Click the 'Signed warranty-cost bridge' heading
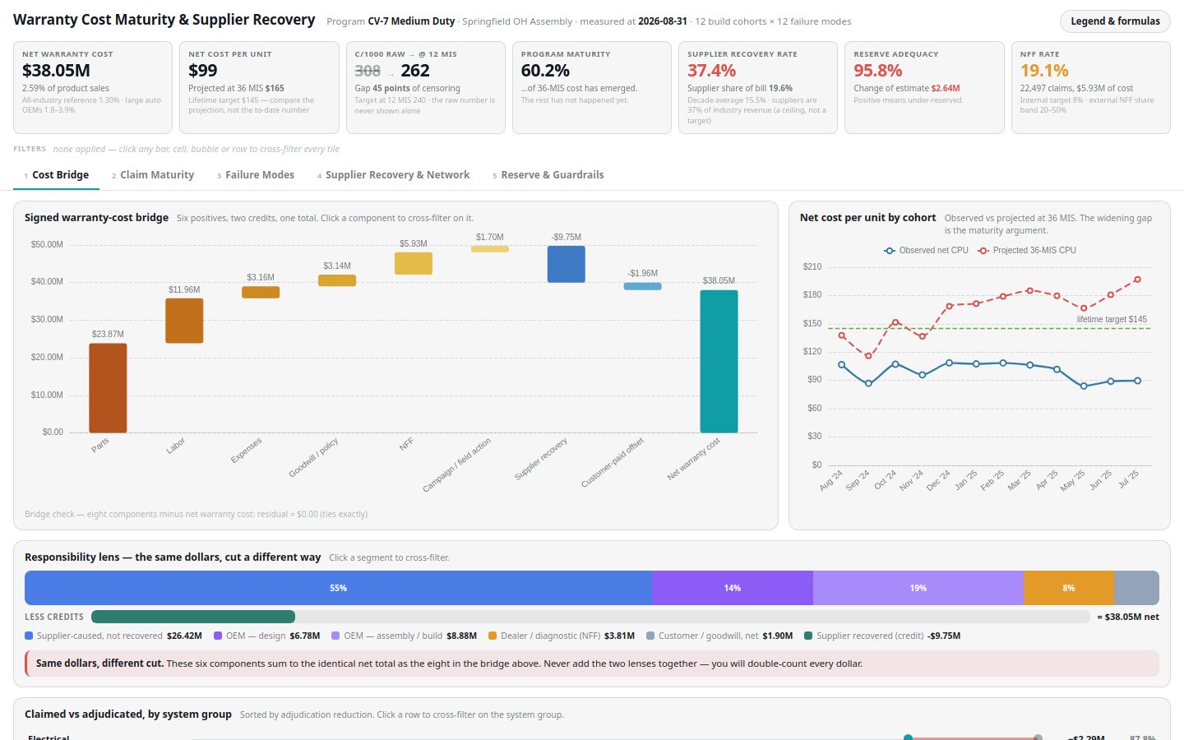 click(x=96, y=218)
